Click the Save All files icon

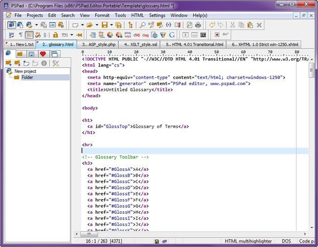[x=118, y=25]
